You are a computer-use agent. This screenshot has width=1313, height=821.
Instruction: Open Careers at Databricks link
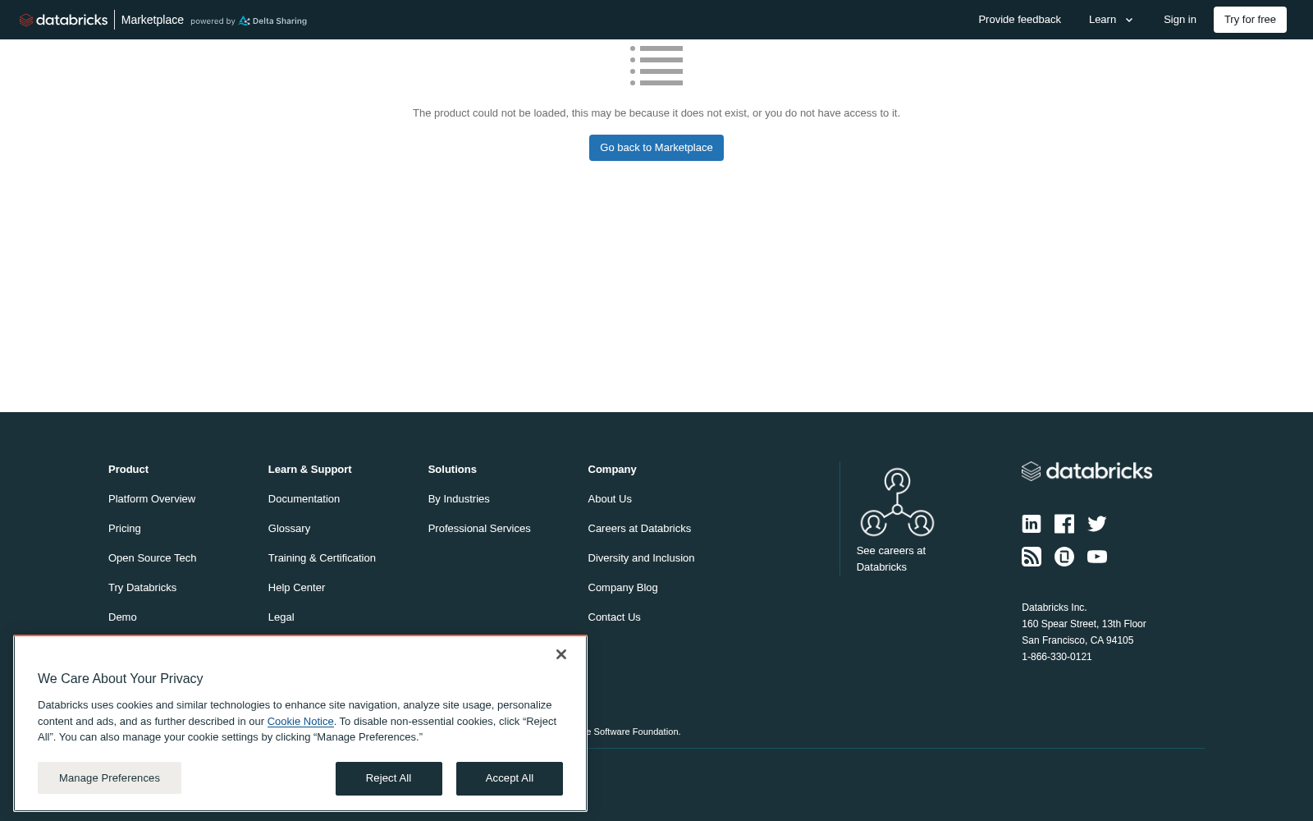639,529
